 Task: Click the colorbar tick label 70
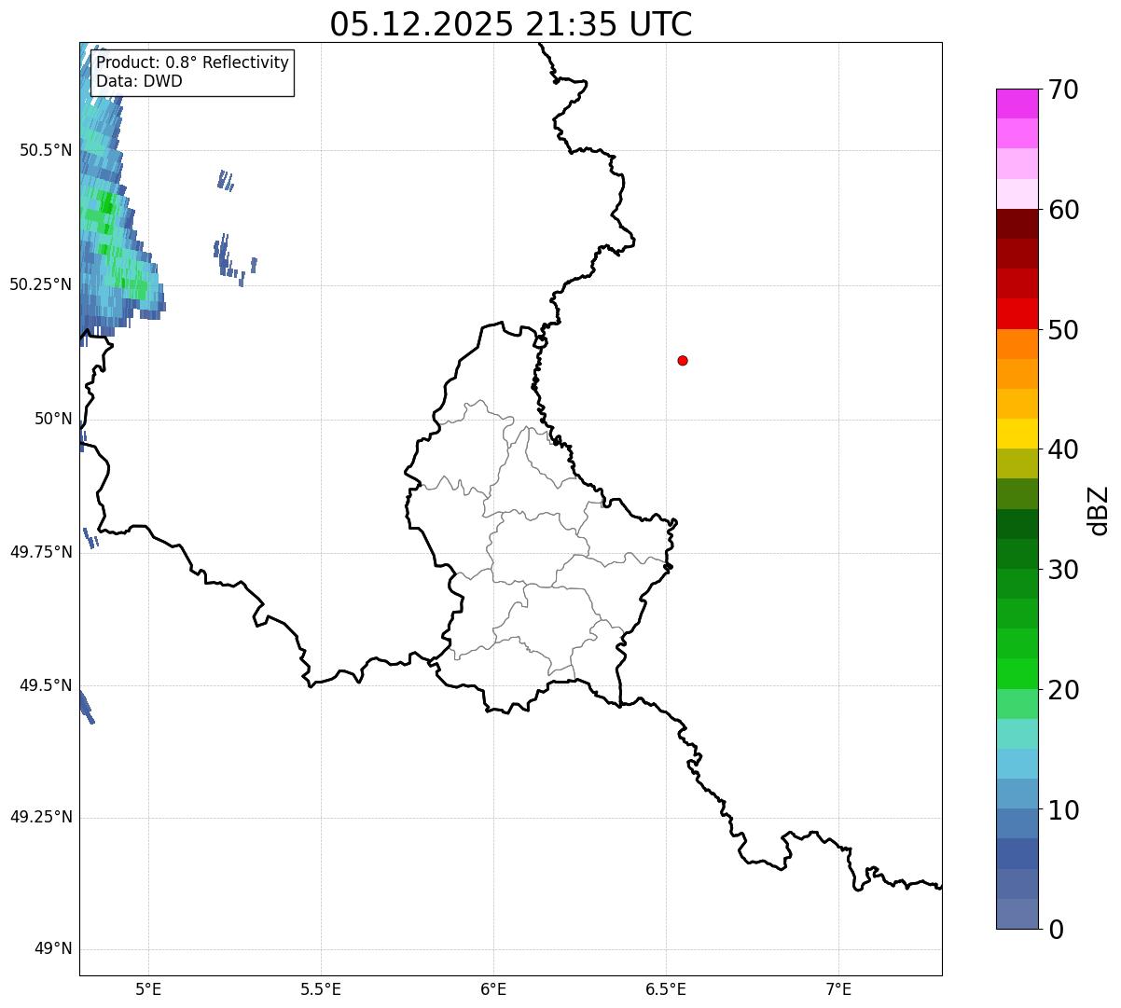click(1063, 90)
